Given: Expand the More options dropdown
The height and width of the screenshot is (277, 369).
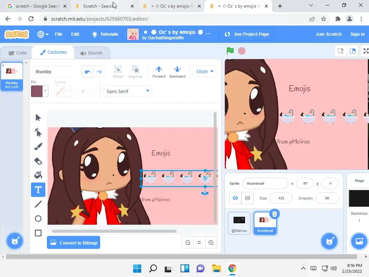Looking at the screenshot, I should (x=205, y=71).
